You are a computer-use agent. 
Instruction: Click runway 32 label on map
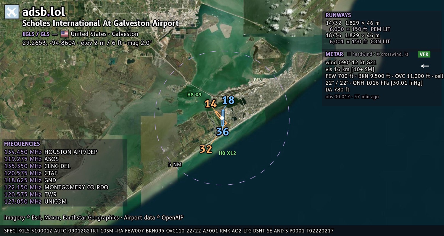(x=206, y=149)
